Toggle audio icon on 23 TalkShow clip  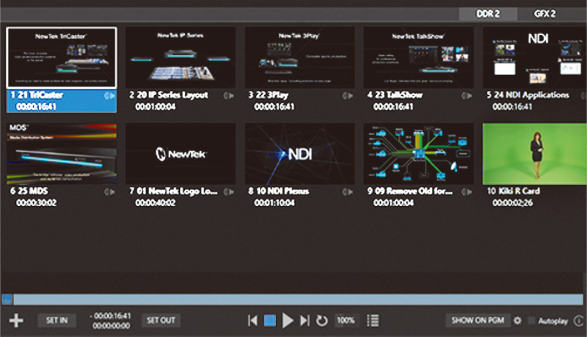467,96
